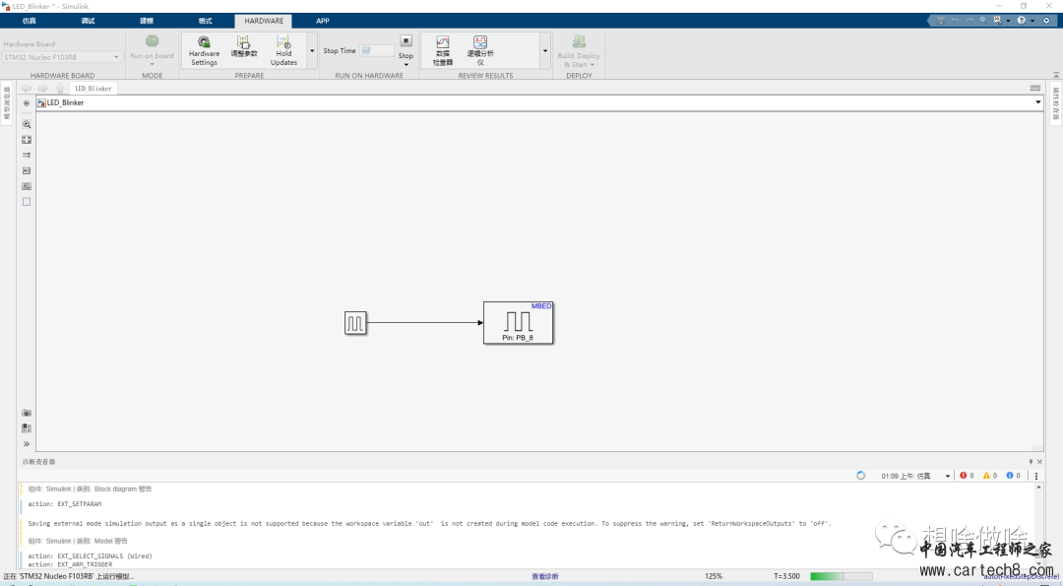The width and height of the screenshot is (1063, 586).
Task: Click the Fit to View palette icon
Action: click(27, 140)
